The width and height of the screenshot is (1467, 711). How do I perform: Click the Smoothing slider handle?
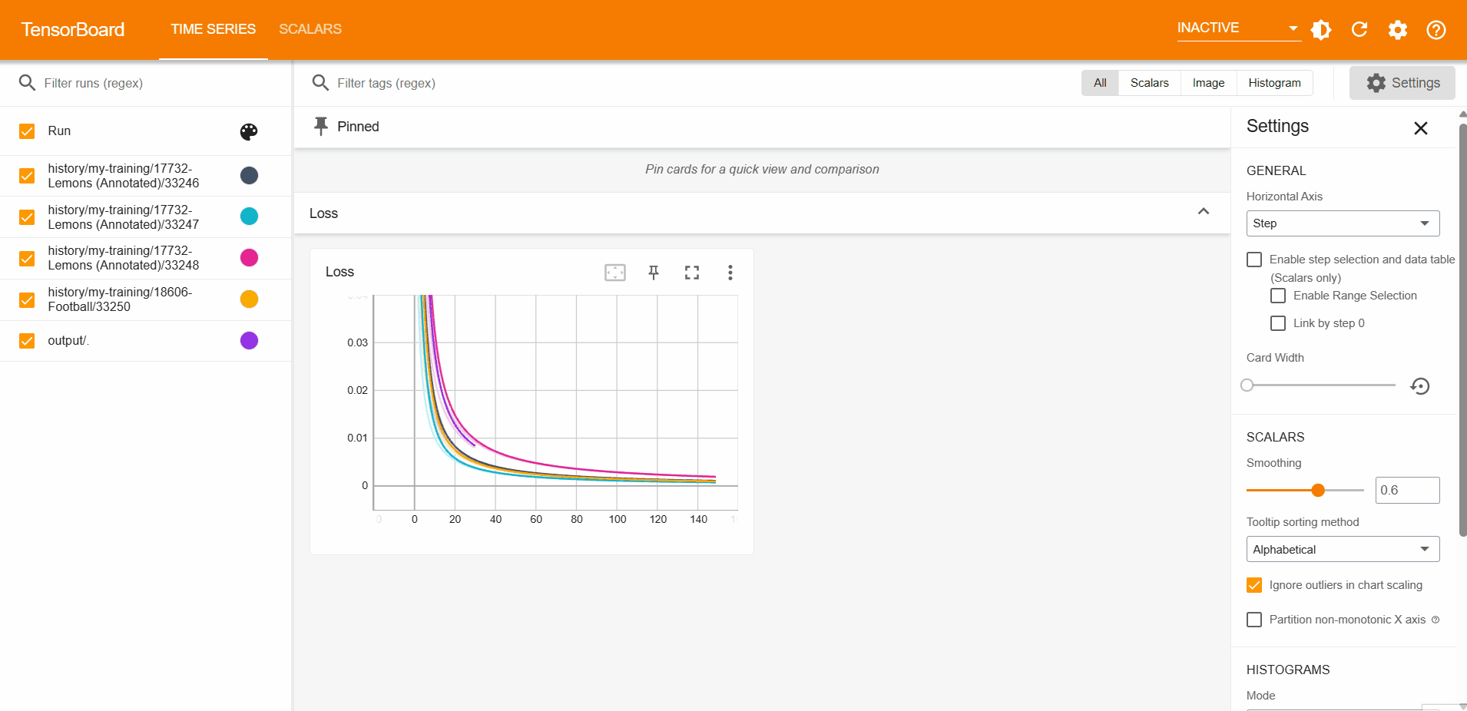[1318, 490]
